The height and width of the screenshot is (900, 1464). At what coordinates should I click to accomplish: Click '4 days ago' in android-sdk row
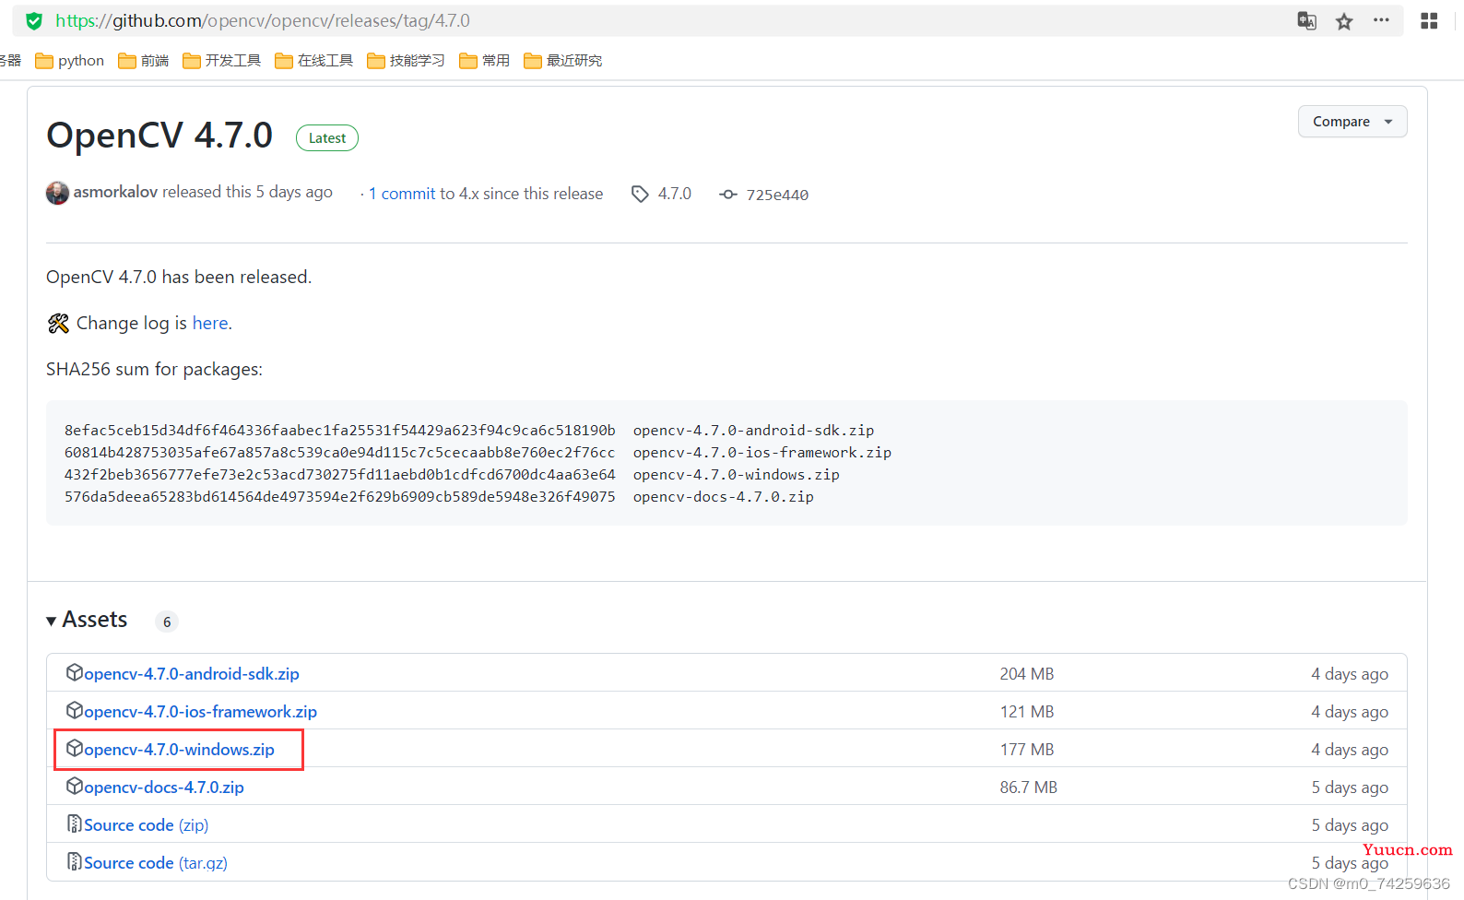1350,674
